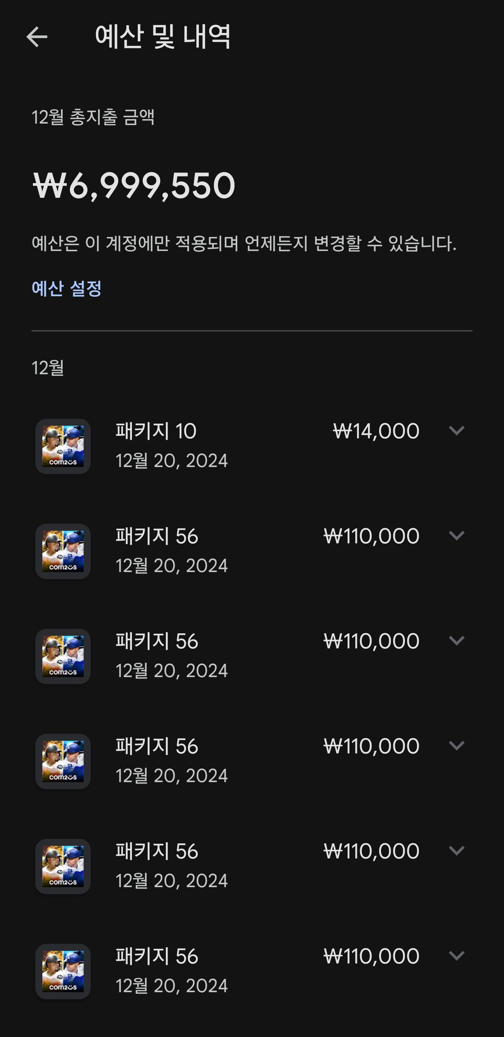The height and width of the screenshot is (1037, 504).
Task: Tap the last 패키지 56 app icon
Action: click(x=63, y=972)
